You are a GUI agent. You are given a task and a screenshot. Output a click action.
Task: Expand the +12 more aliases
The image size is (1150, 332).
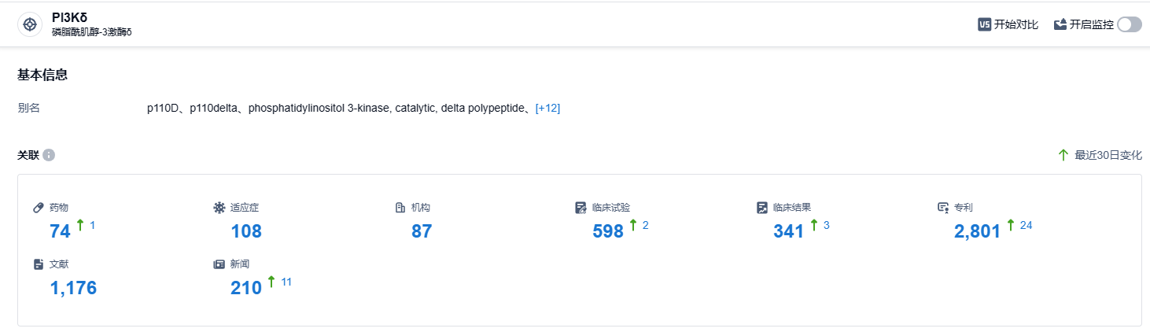[x=547, y=108]
